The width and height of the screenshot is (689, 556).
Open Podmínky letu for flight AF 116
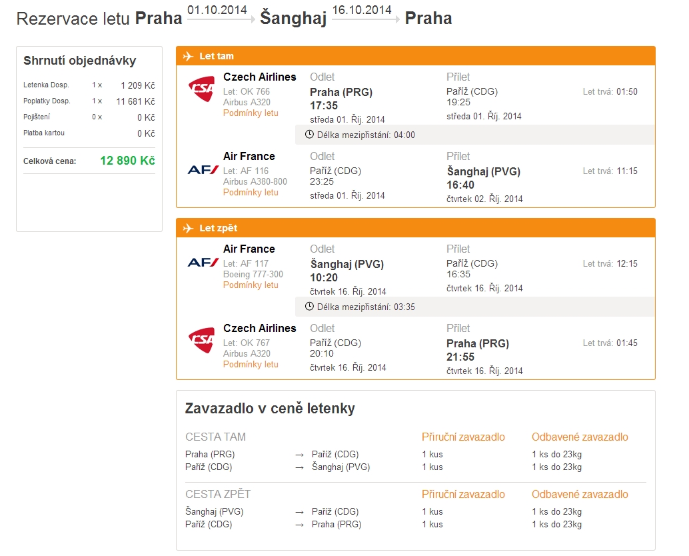click(251, 193)
